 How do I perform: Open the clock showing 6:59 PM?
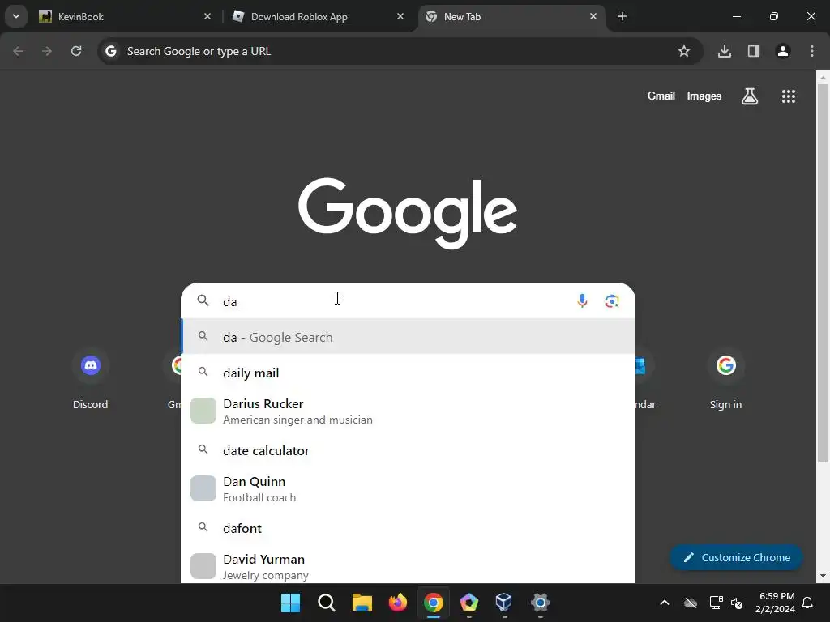[x=775, y=603]
